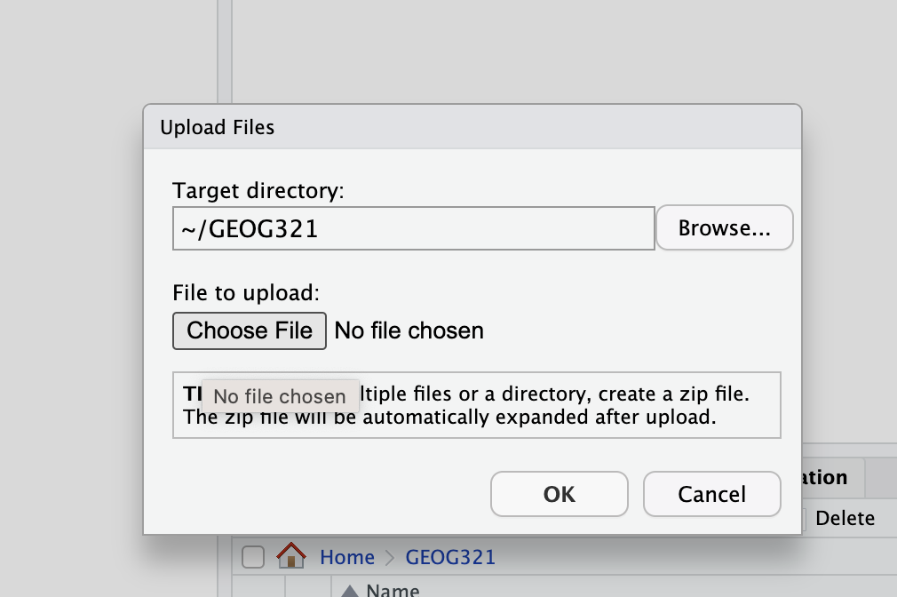Open the Browse... dialog for target directory
Screen dimensions: 897x597
724,227
